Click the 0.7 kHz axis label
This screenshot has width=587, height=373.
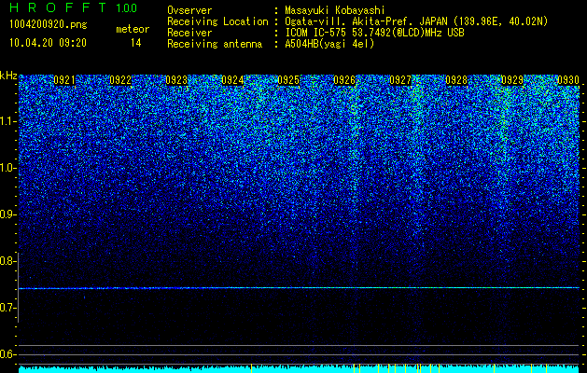click(8, 308)
